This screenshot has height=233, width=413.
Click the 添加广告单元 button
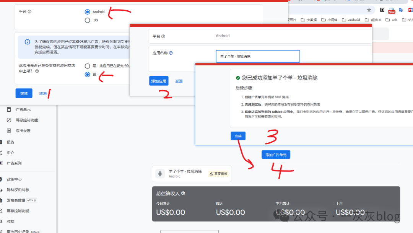coord(276,154)
